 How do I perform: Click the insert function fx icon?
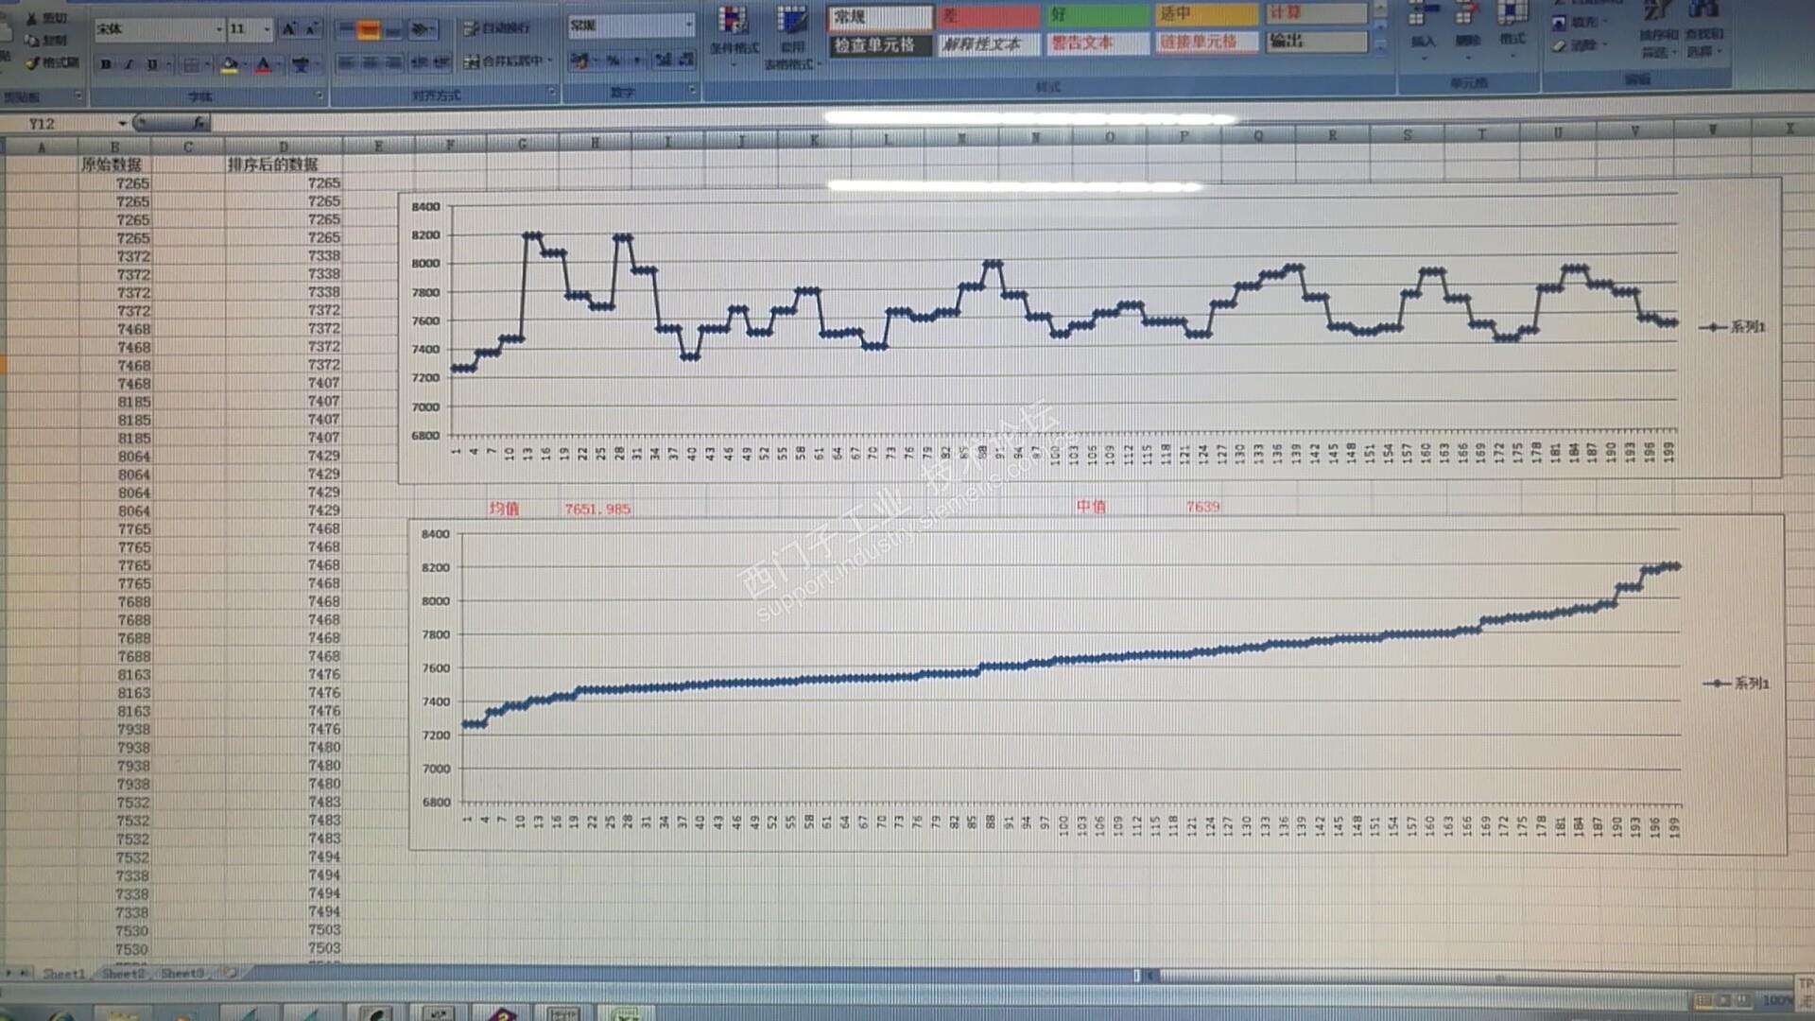pos(199,123)
